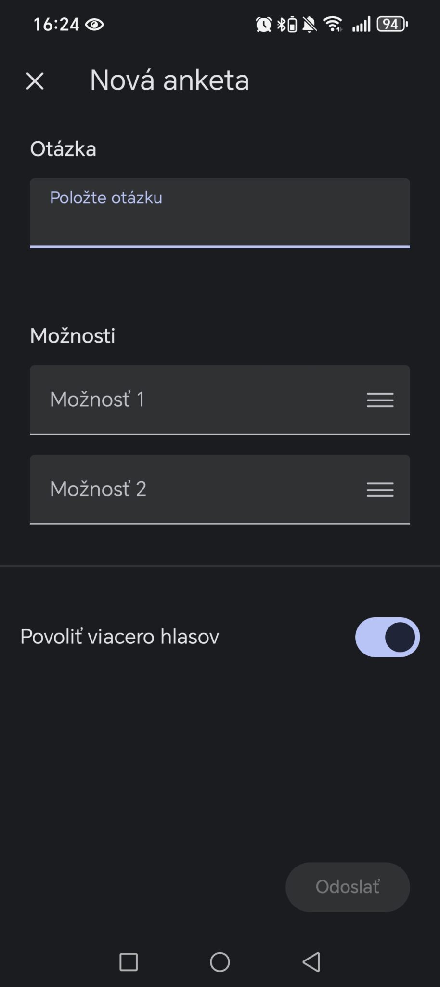Focus the Možnosť 1 option field
This screenshot has width=440, height=987.
click(193, 400)
